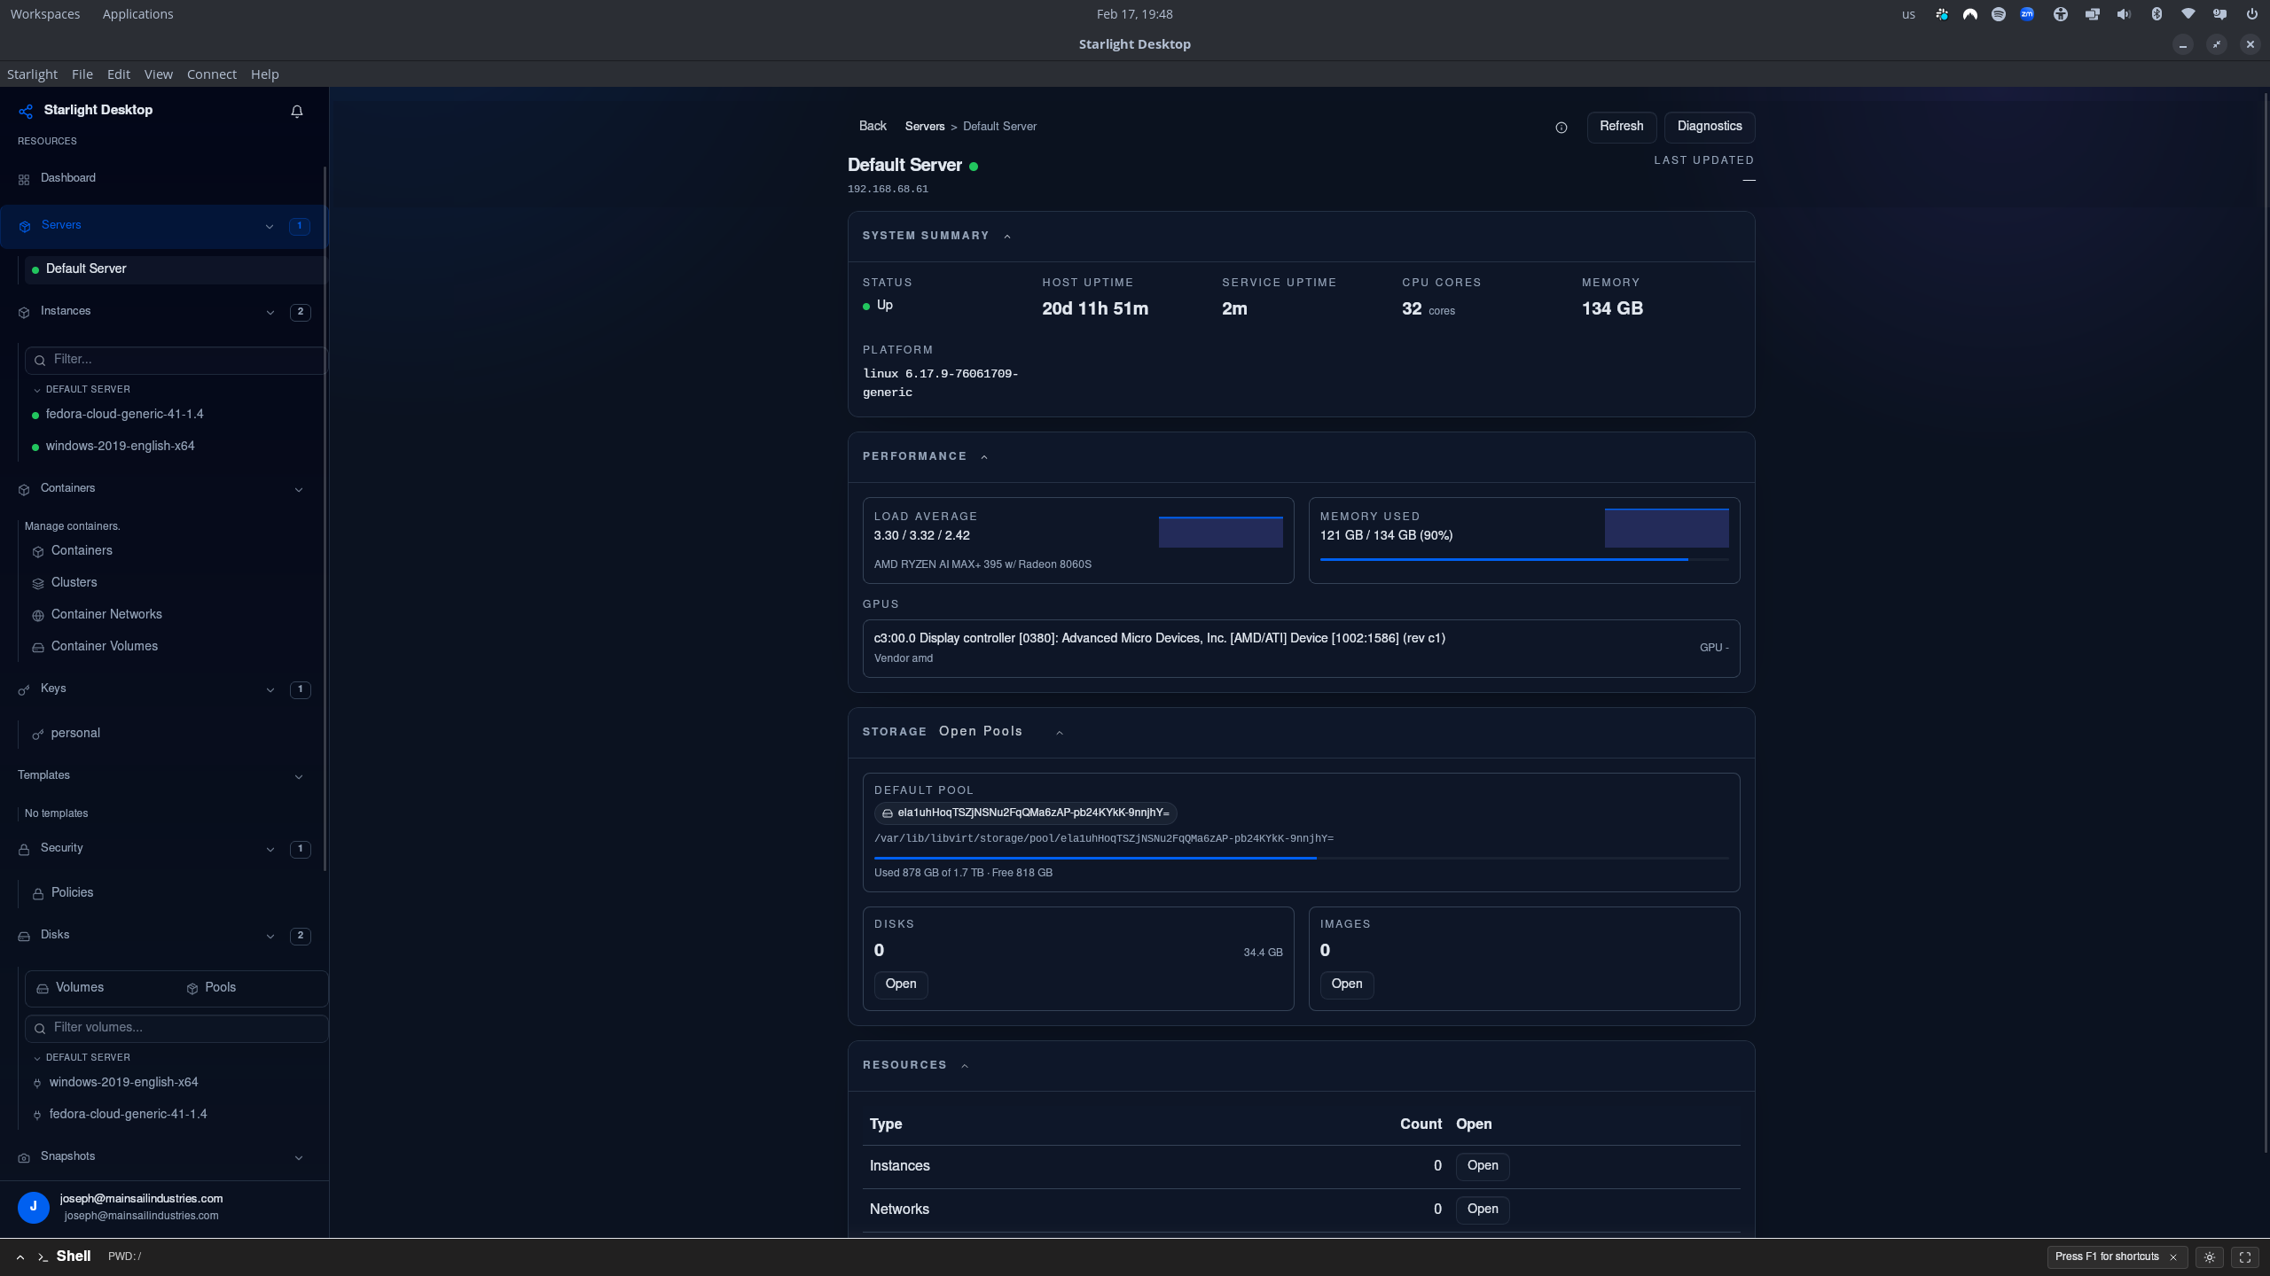Collapse the Security section chevron
Image resolution: width=2270 pixels, height=1276 pixels.
(x=270, y=850)
